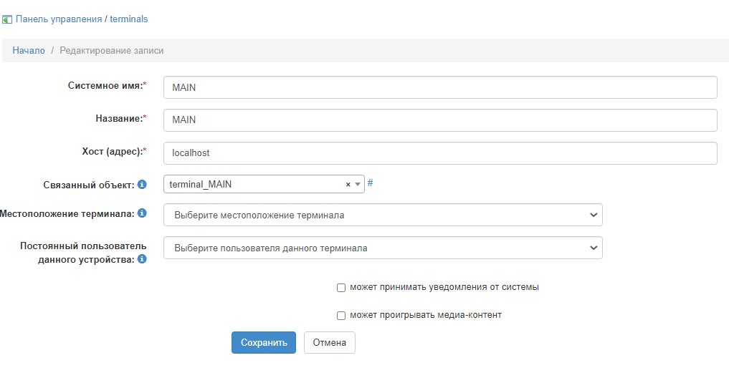Viewport: 729px width, 383px height.
Task: Click info icon next to Связанный объект
Action: [x=142, y=185]
